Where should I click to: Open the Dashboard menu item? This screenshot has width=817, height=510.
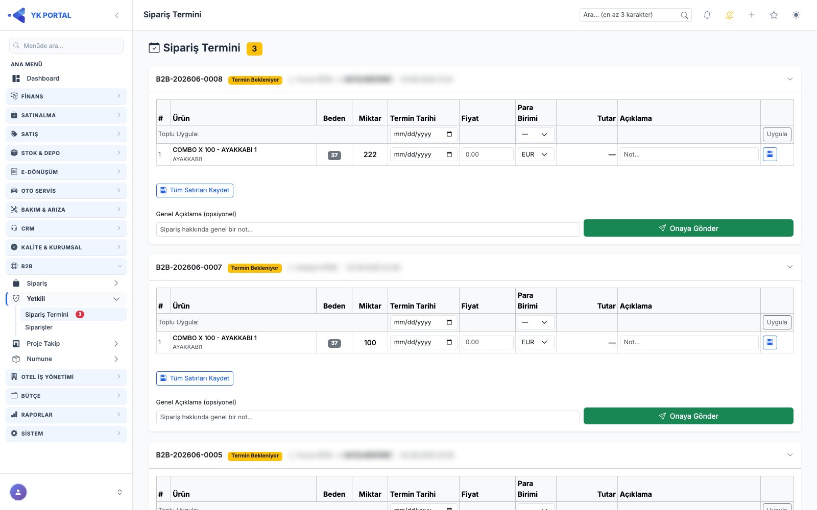[x=66, y=79]
